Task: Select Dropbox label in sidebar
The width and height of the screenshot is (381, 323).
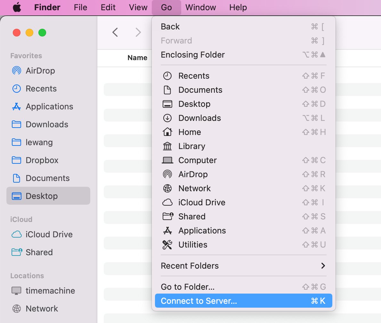Action: click(42, 160)
